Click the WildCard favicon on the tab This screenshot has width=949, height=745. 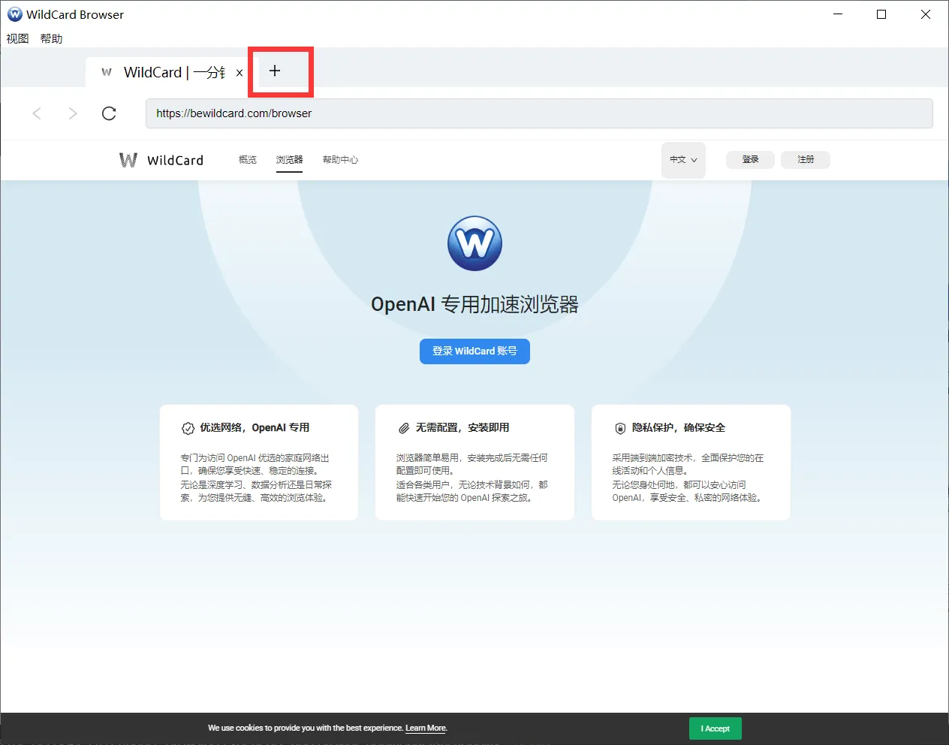107,72
